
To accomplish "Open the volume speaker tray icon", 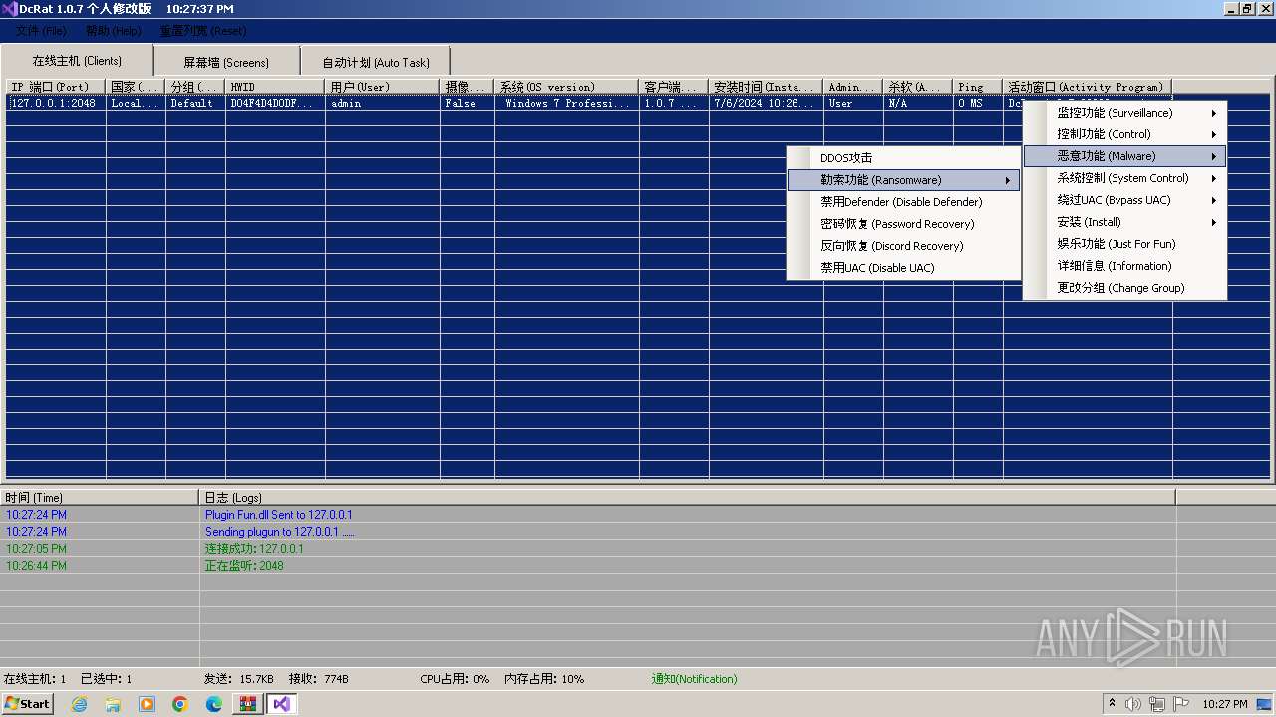I will click(1133, 704).
